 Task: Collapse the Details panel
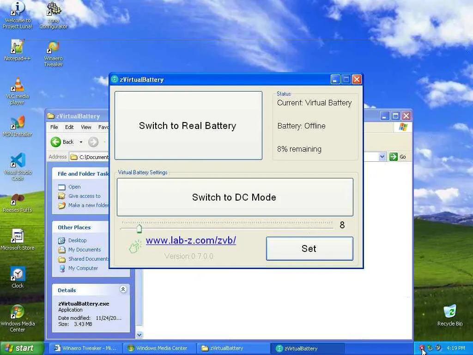click(123, 289)
